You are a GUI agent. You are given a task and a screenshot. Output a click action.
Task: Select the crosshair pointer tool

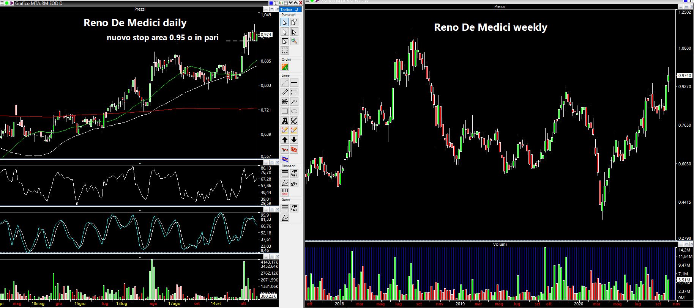[285, 41]
